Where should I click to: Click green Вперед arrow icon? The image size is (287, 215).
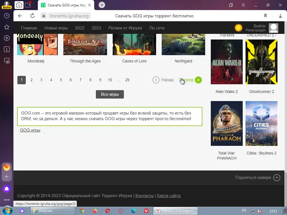click(x=198, y=80)
